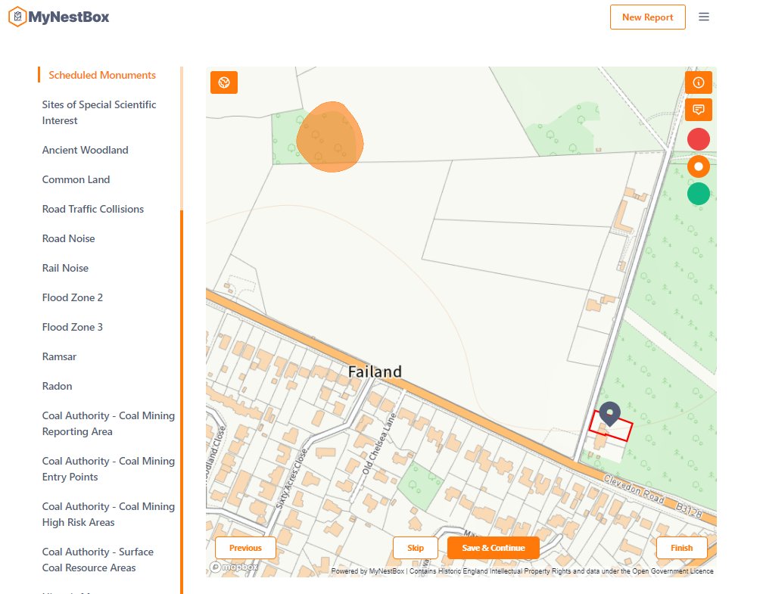Click the sidebar scrollbar thumb
Image resolution: width=763 pixels, height=594 pixels.
(182, 401)
